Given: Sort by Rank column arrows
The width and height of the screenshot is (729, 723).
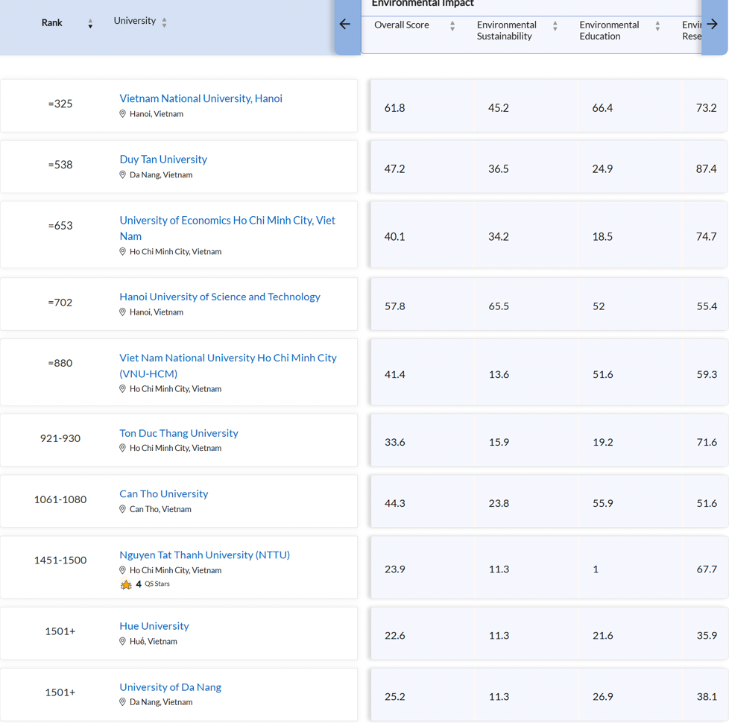Looking at the screenshot, I should click(x=90, y=24).
